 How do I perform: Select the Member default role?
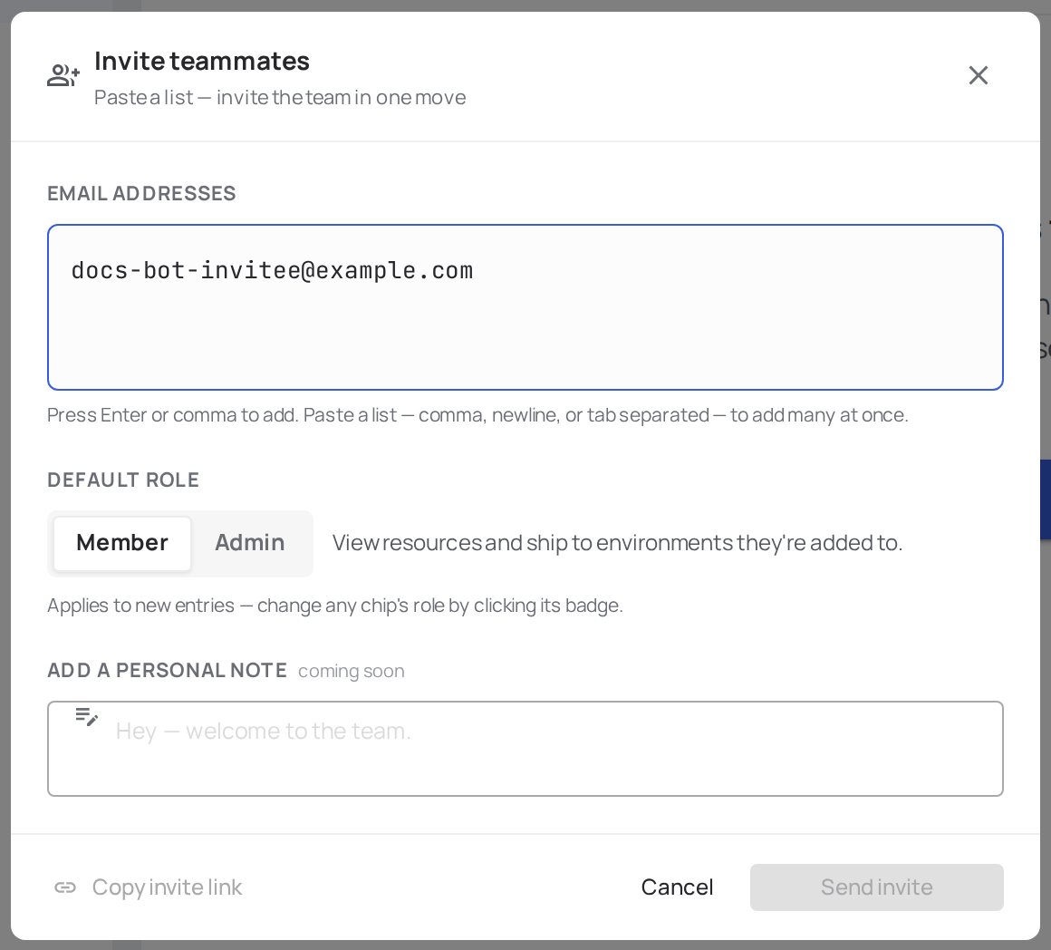point(122,543)
